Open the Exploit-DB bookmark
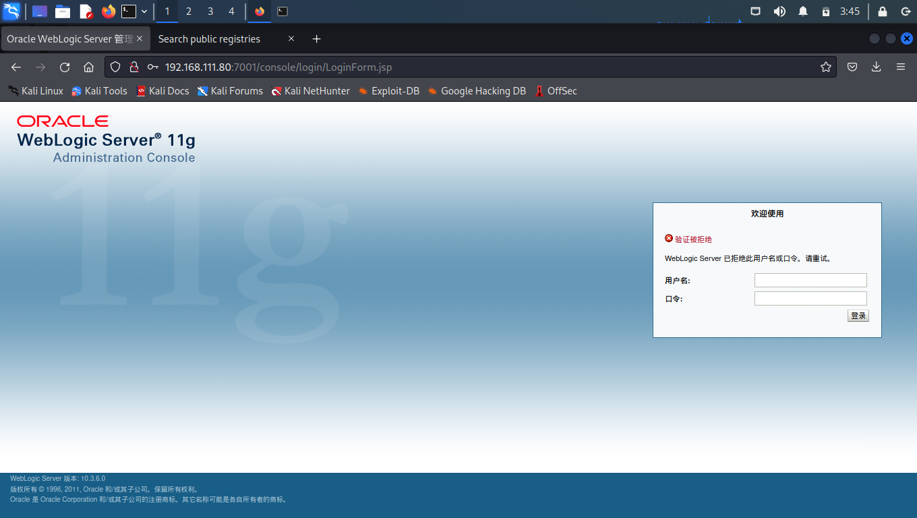The height and width of the screenshot is (518, 917). coord(388,91)
